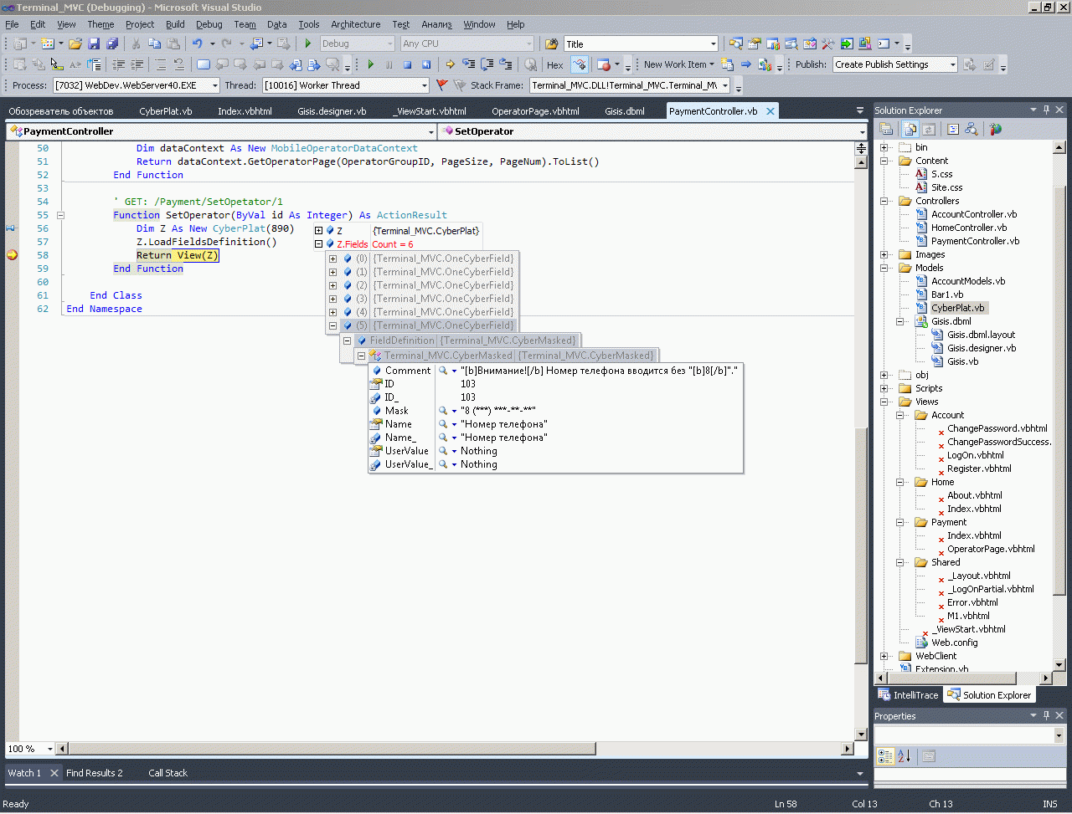This screenshot has height=814, width=1072.
Task: Switch to the Call Stack tab
Action: (167, 773)
